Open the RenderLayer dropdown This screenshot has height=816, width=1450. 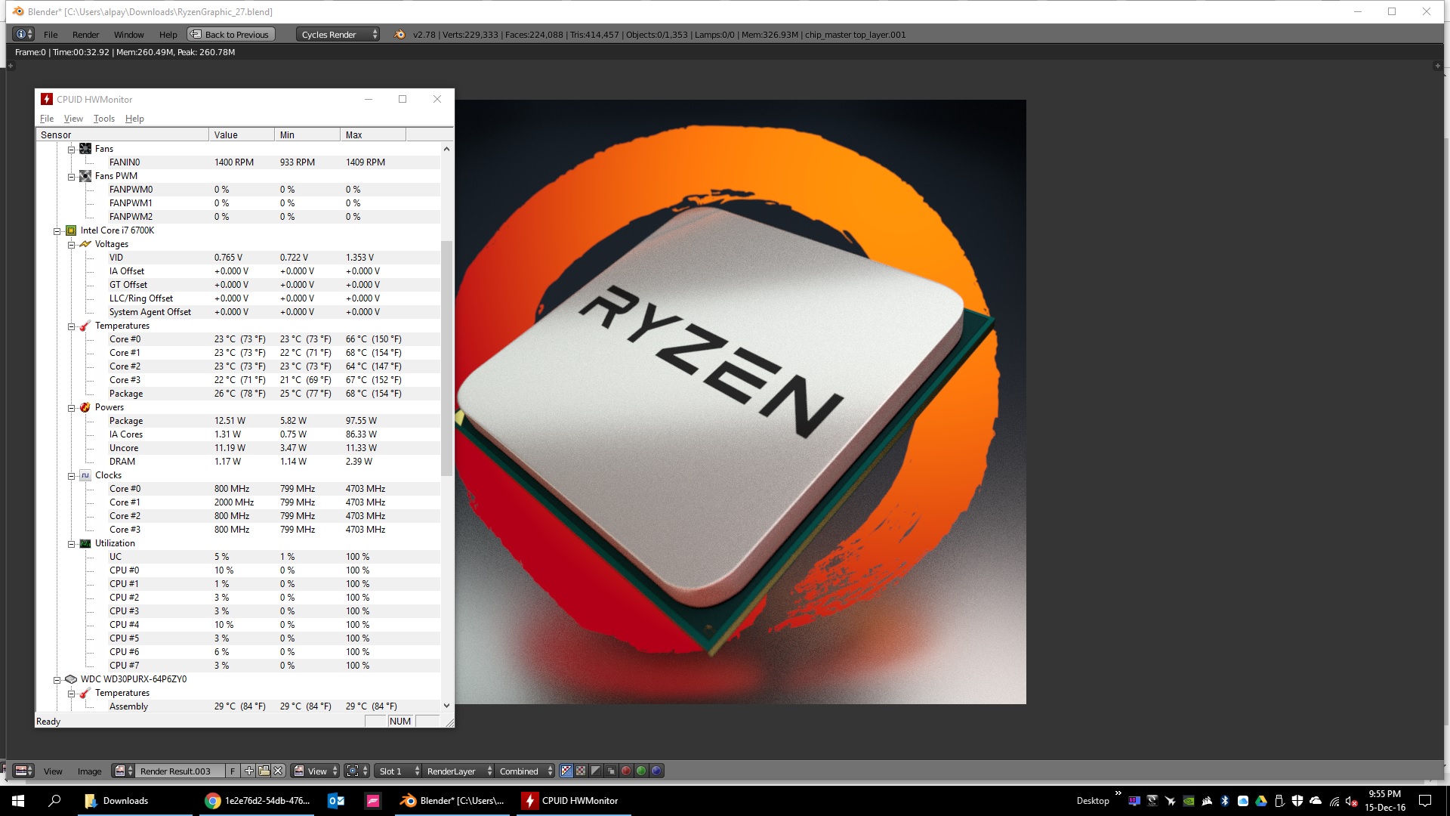coord(458,771)
